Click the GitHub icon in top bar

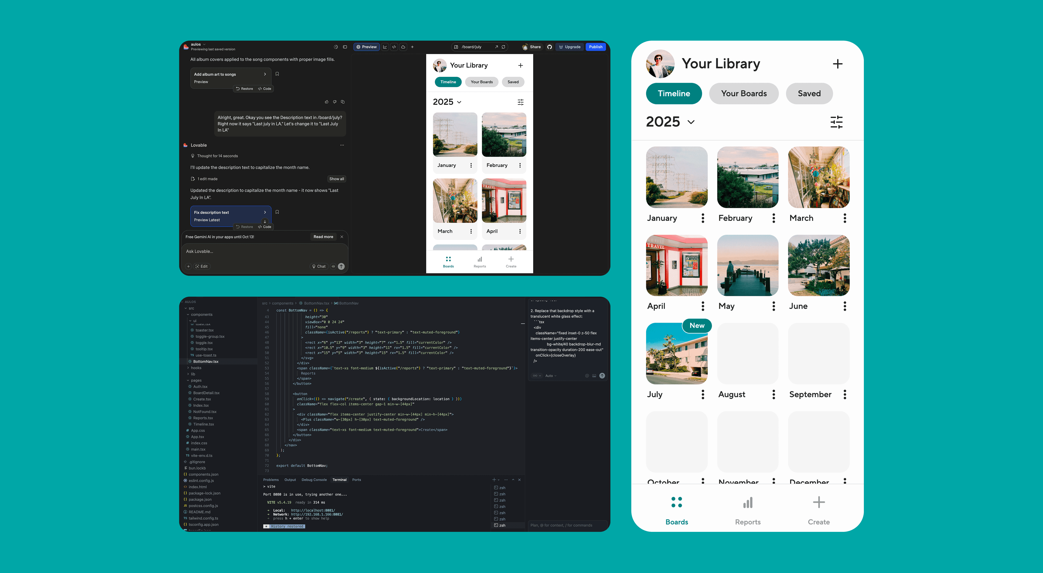point(549,47)
